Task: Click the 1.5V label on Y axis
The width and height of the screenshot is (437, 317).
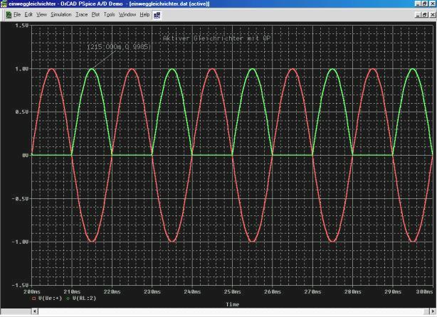Action: [22, 26]
